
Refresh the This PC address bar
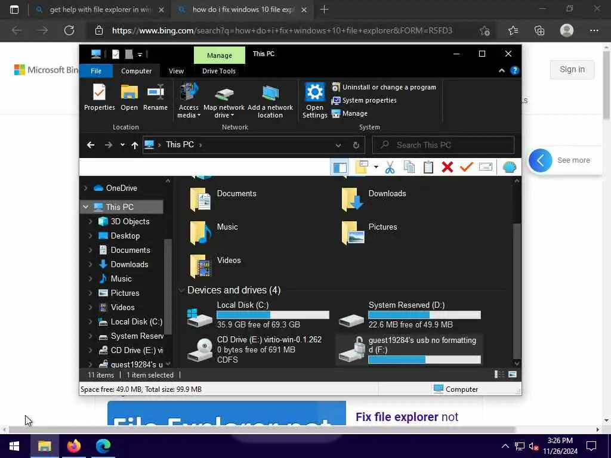point(356,146)
